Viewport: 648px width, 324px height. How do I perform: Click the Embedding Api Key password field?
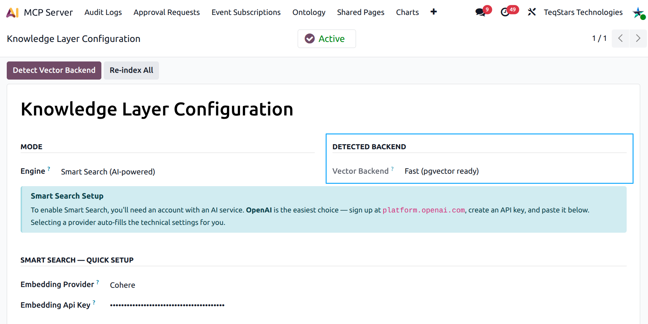(167, 305)
